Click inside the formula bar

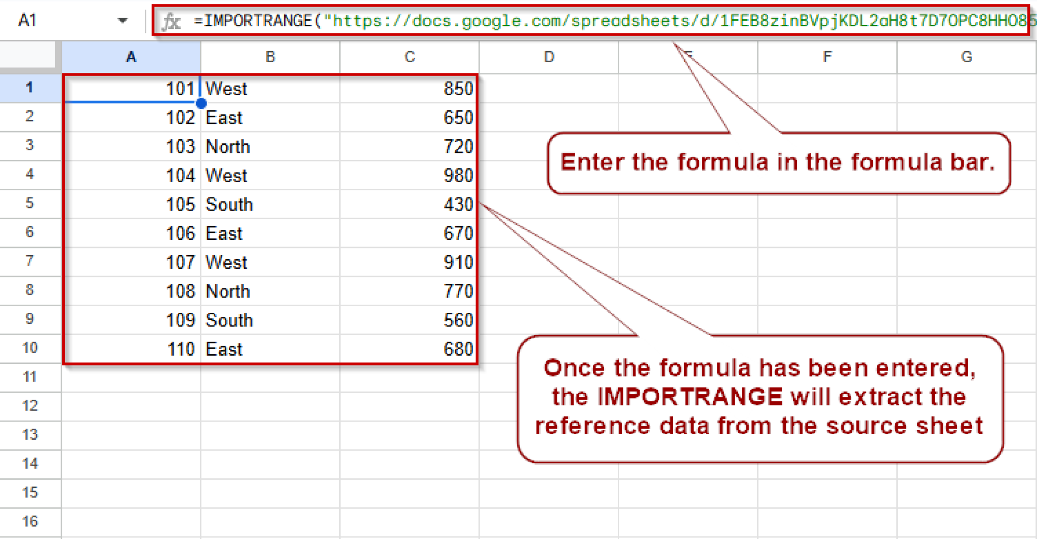pyautogui.click(x=456, y=21)
